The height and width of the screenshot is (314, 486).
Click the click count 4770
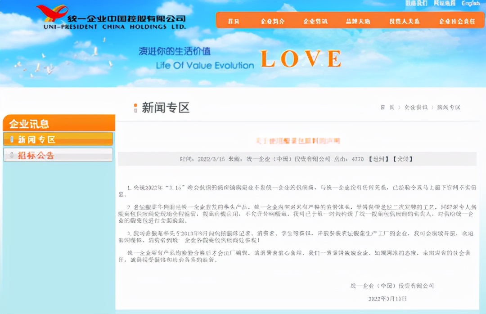pos(358,159)
